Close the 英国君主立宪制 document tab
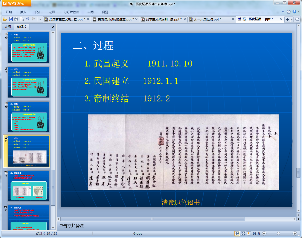302x238 pixels. point(88,19)
